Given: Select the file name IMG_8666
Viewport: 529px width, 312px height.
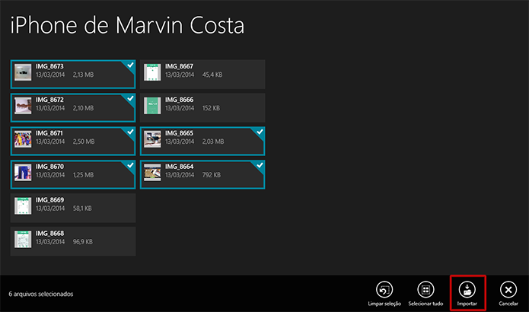Looking at the screenshot, I should click(179, 100).
